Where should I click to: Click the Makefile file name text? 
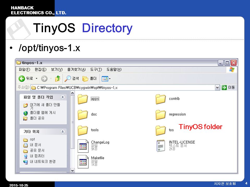[98, 158]
